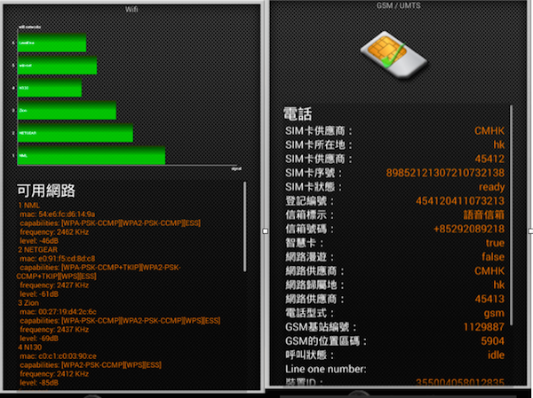This screenshot has height=398, width=533.
Task: Select SIM卡狀態 value ready
Action: pos(491,187)
